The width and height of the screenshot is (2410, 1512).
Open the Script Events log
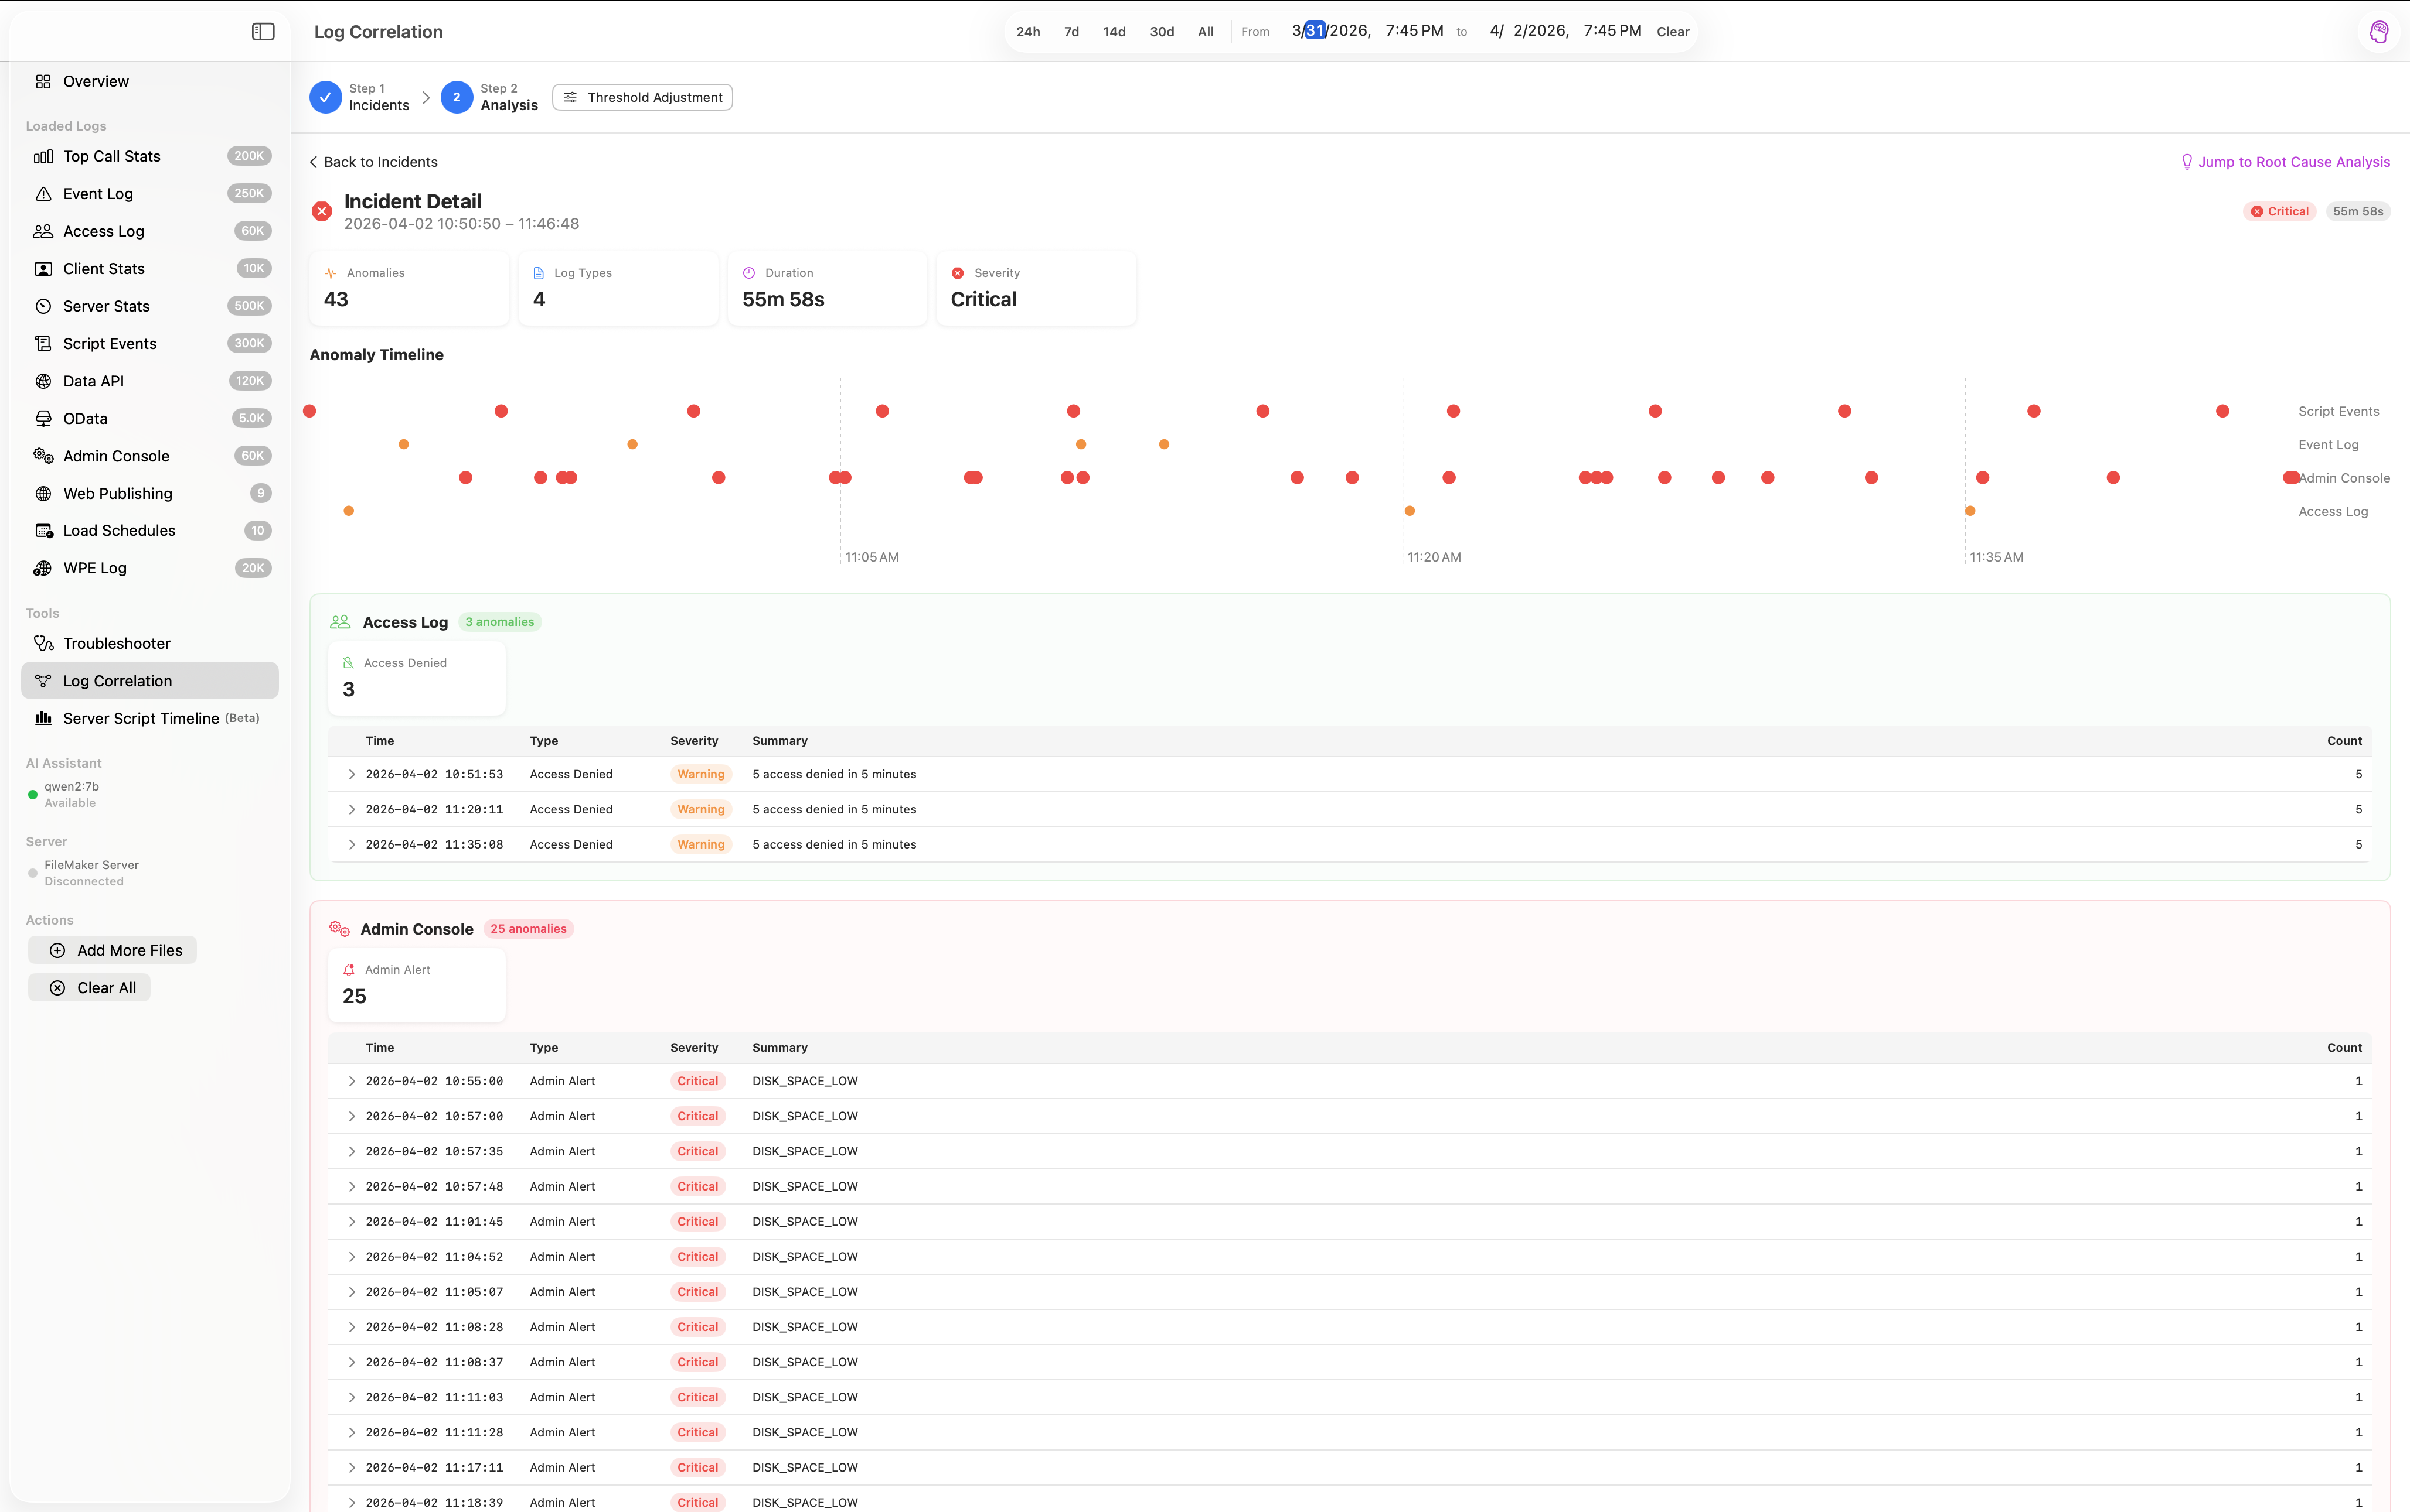point(109,343)
